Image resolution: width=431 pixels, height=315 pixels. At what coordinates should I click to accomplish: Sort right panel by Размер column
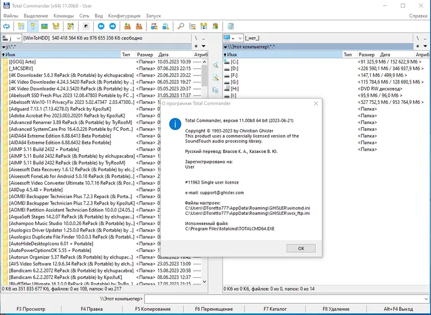368,54
